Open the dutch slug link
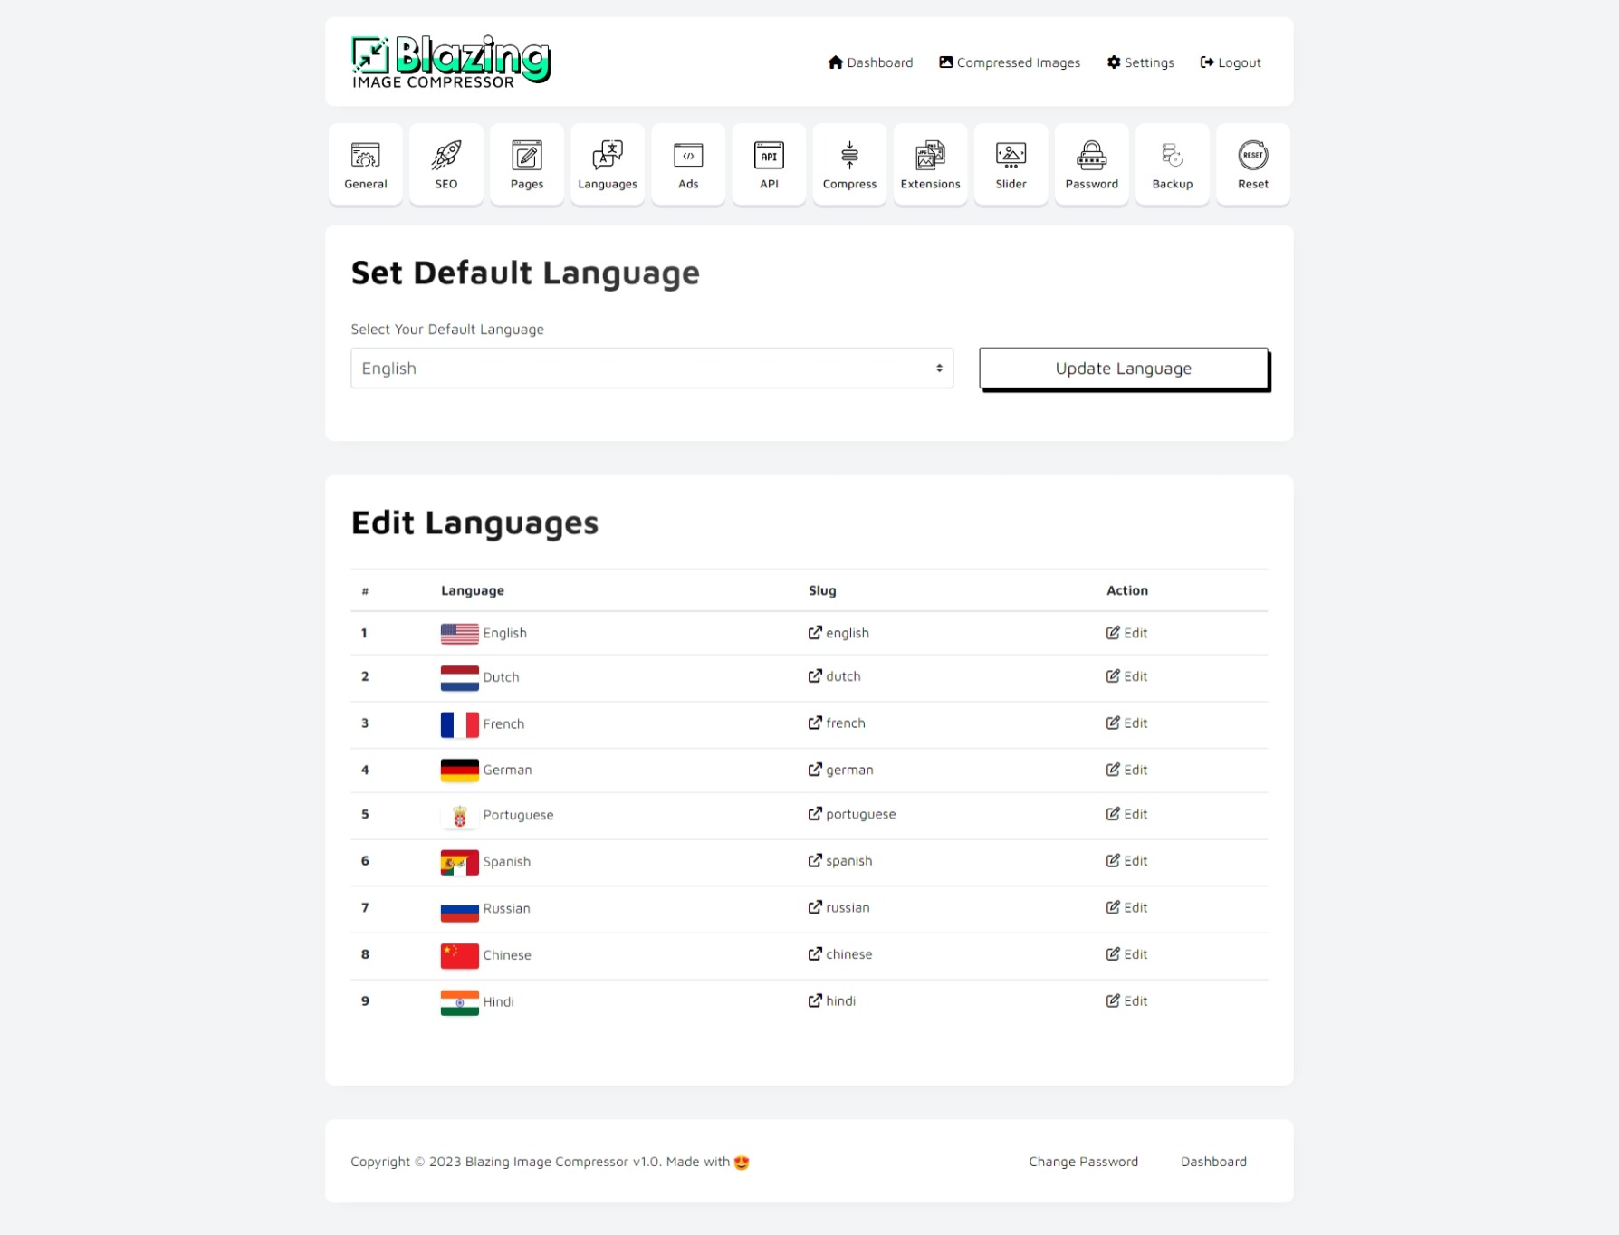 pos(834,676)
